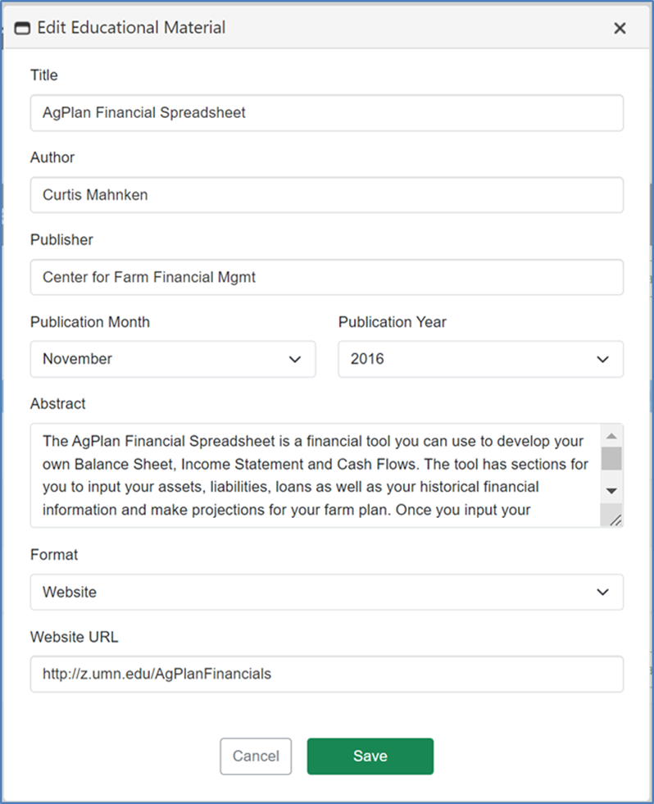654x804 pixels.
Task: Close the Edit Educational Material dialog
Action: click(620, 29)
